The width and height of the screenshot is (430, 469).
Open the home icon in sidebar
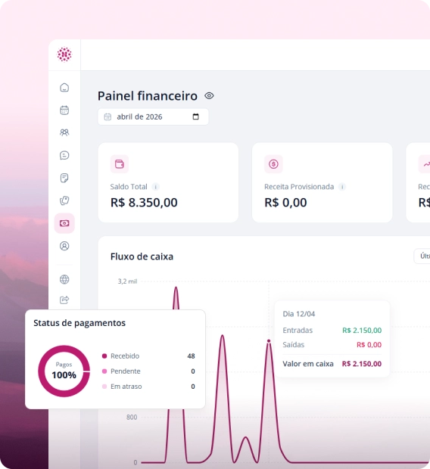[64, 88]
